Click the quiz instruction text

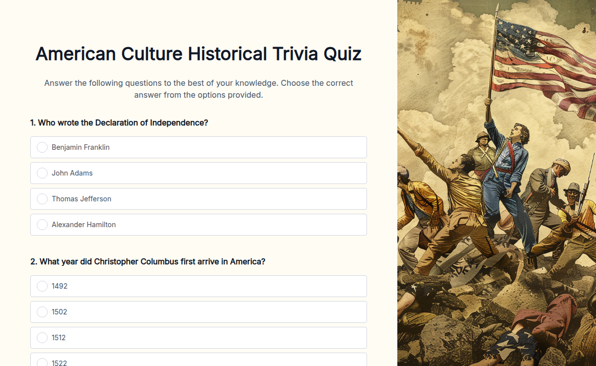click(x=198, y=89)
